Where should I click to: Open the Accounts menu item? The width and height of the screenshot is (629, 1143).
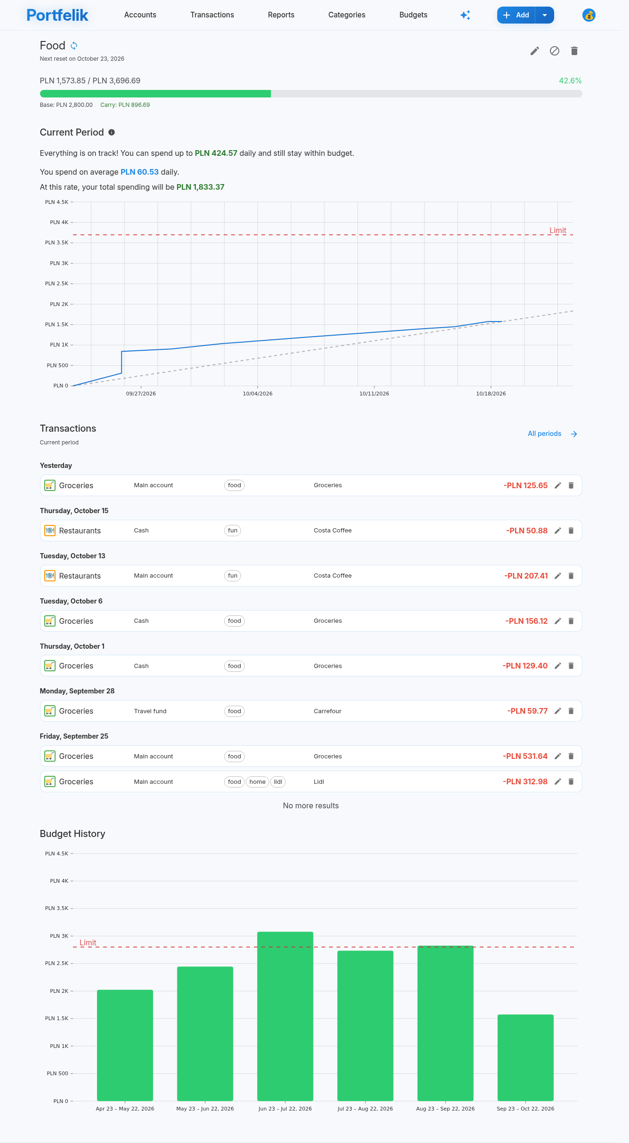(140, 15)
